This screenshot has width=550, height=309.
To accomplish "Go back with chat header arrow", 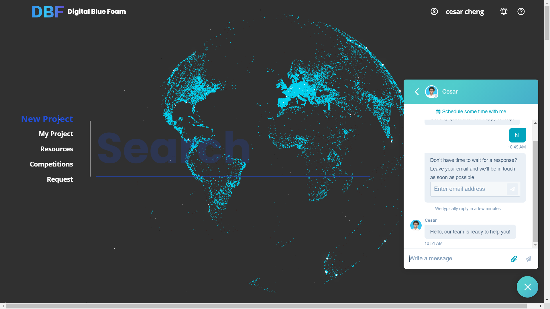I will 417,92.
